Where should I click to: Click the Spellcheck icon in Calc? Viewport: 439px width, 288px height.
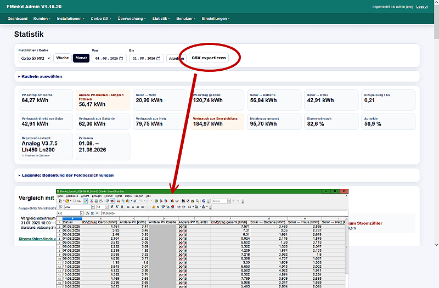pyautogui.click(x=108, y=201)
